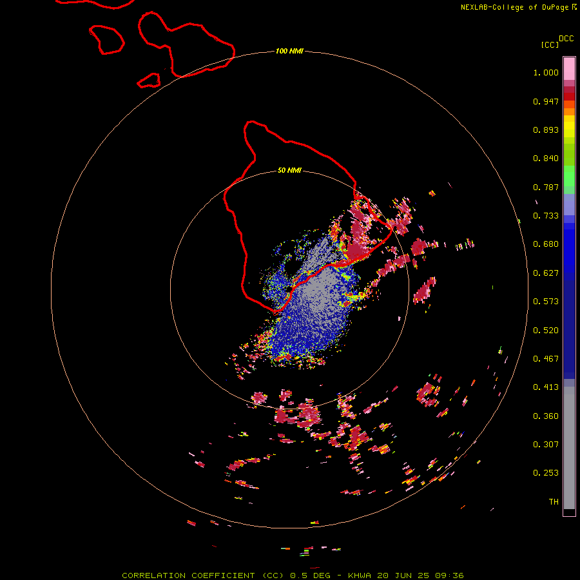Image resolution: width=580 pixels, height=580 pixels.
Task: Select the 0.573 scale value
Action: 546,302
